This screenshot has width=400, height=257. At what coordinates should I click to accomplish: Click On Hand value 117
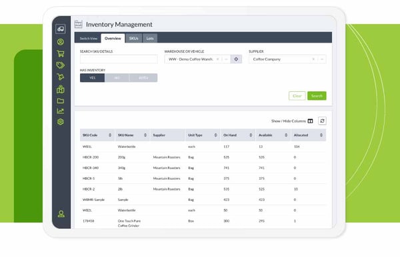(226, 146)
